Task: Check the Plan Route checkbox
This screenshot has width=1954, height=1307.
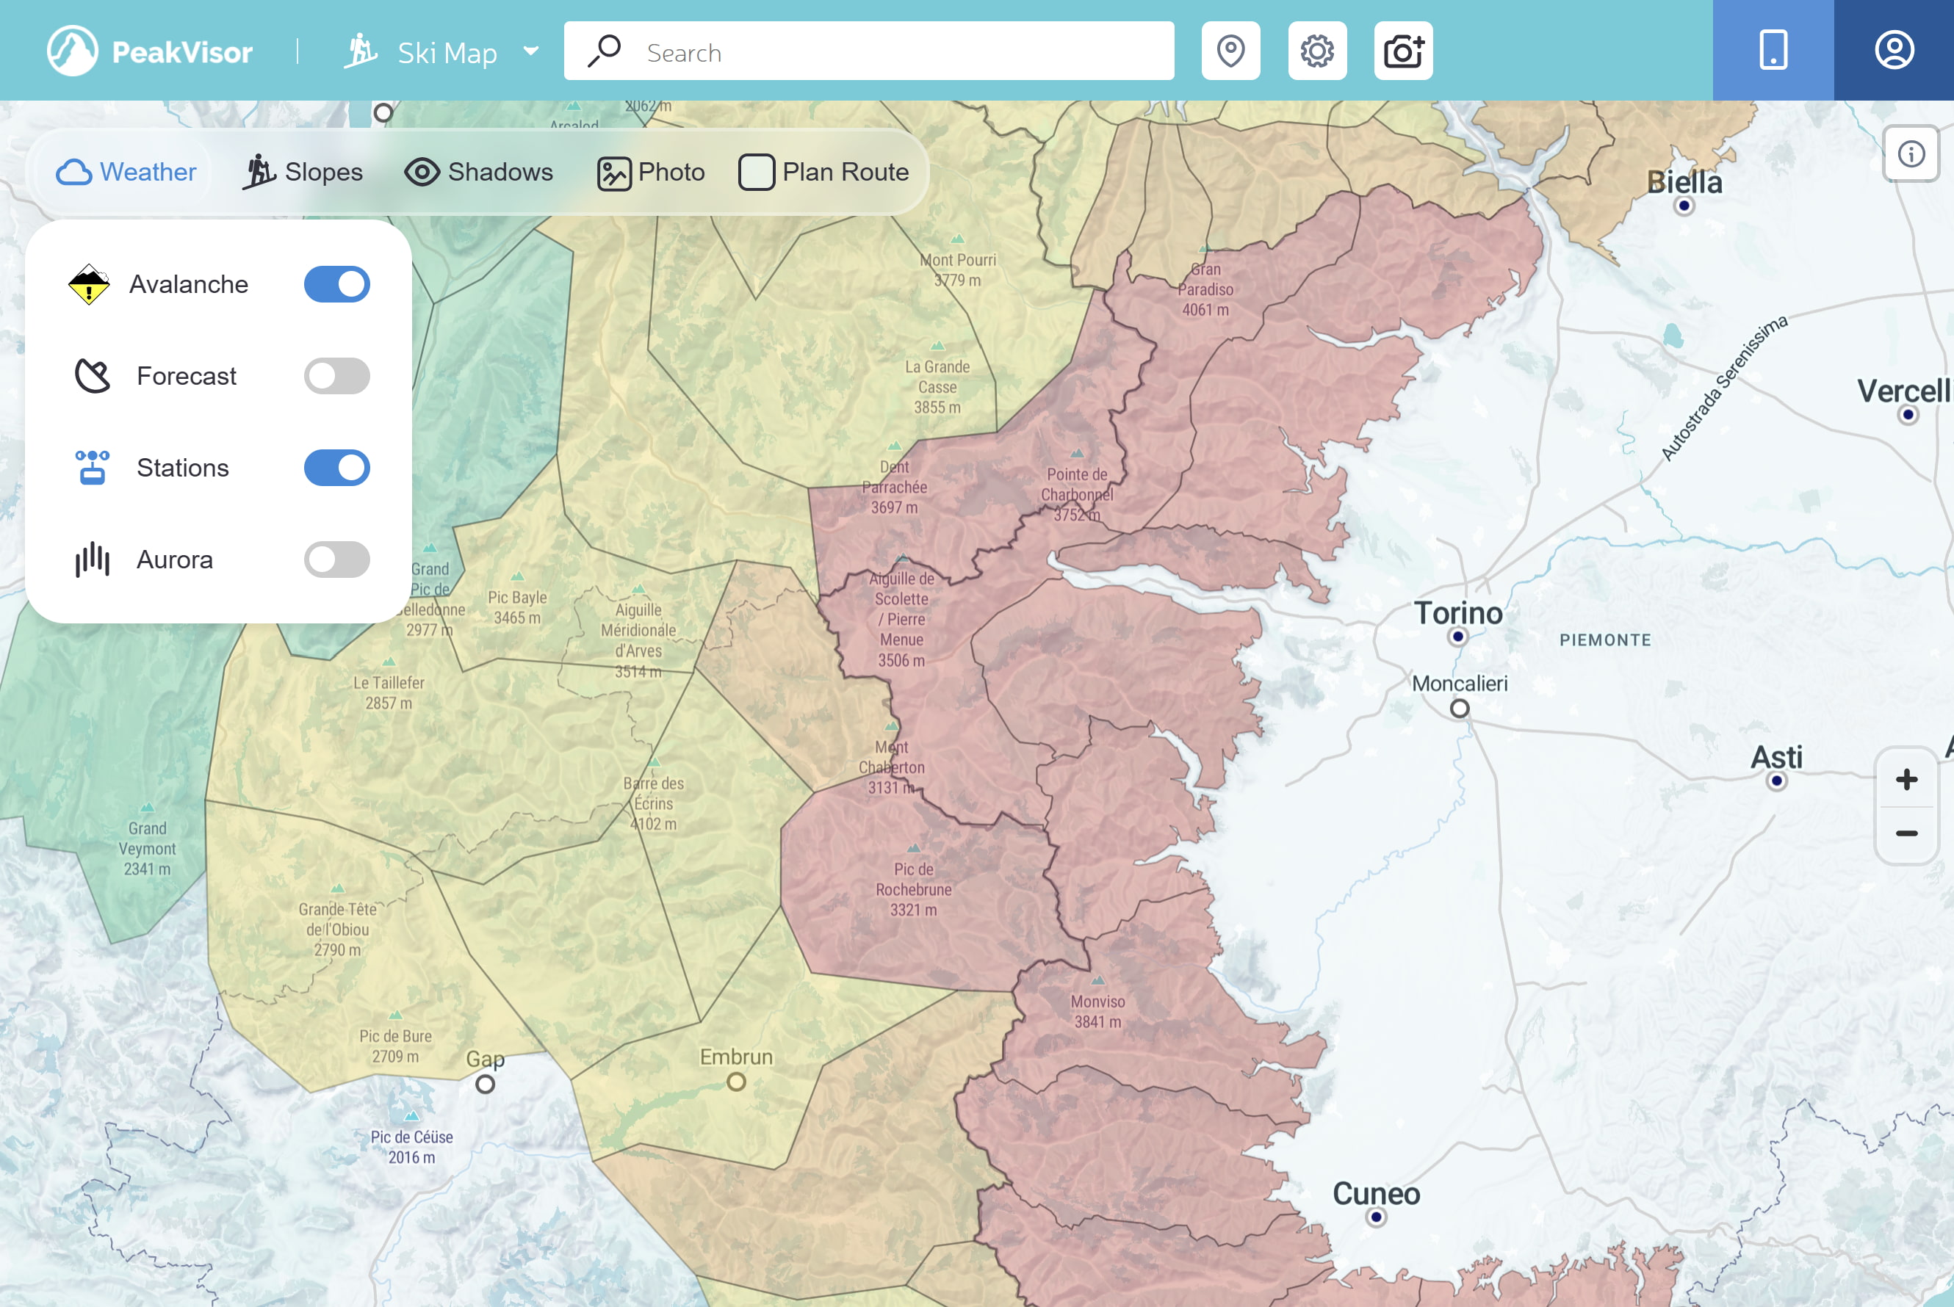Action: pyautogui.click(x=756, y=172)
